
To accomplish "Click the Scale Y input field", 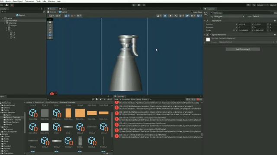I will pyautogui.click(x=260, y=31).
